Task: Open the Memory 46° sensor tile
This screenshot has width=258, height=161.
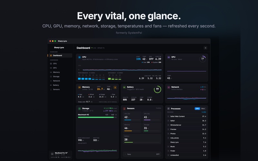Action: click(132, 128)
